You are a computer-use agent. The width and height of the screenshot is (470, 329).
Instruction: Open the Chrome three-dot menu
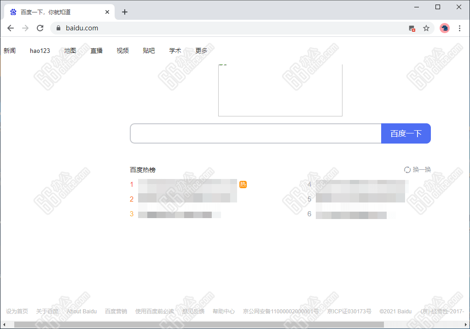pyautogui.click(x=459, y=28)
